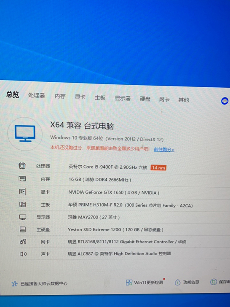
Task: Click the memory module icon
Action: pyautogui.click(x=22, y=178)
